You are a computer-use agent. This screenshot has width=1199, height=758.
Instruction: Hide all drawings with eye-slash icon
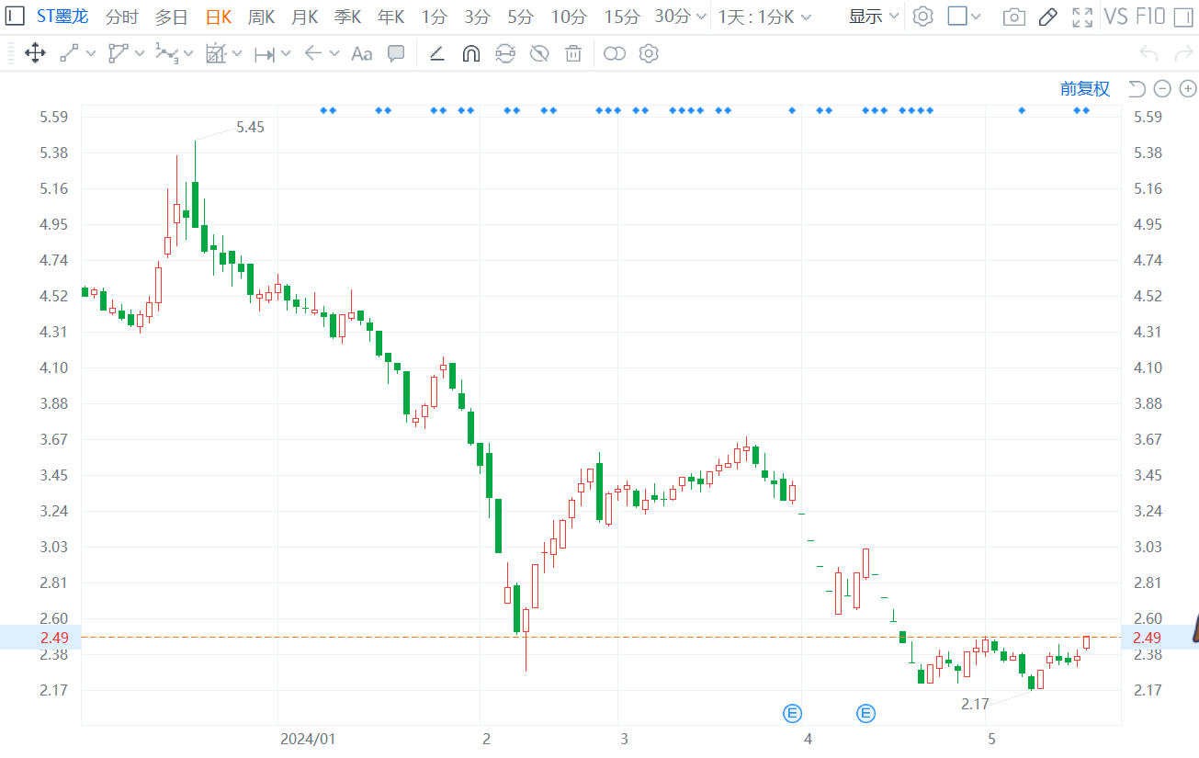click(x=539, y=53)
